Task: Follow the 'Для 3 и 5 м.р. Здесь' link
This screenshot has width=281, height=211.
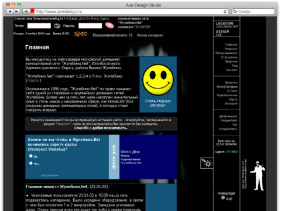Action: [94, 19]
